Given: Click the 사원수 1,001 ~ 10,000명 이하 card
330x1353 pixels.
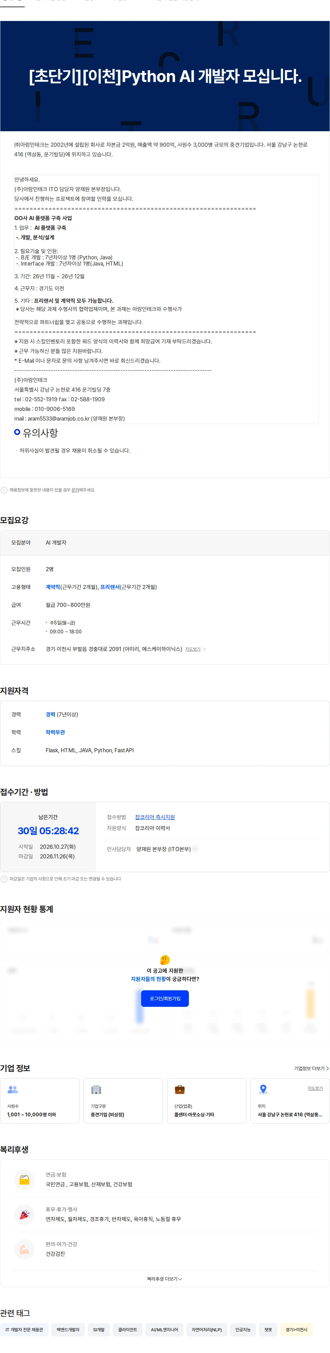Looking at the screenshot, I should coord(40,1101).
